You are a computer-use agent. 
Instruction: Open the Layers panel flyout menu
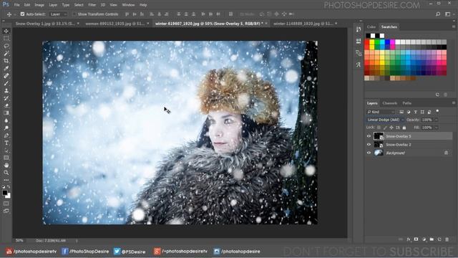pyautogui.click(x=454, y=103)
